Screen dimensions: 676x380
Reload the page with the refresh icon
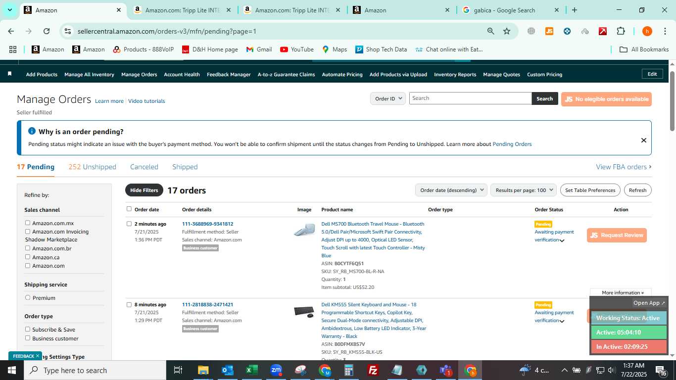click(47, 31)
